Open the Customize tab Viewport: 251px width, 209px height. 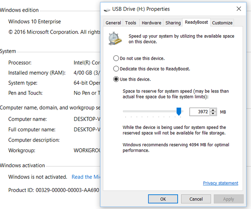click(x=222, y=23)
